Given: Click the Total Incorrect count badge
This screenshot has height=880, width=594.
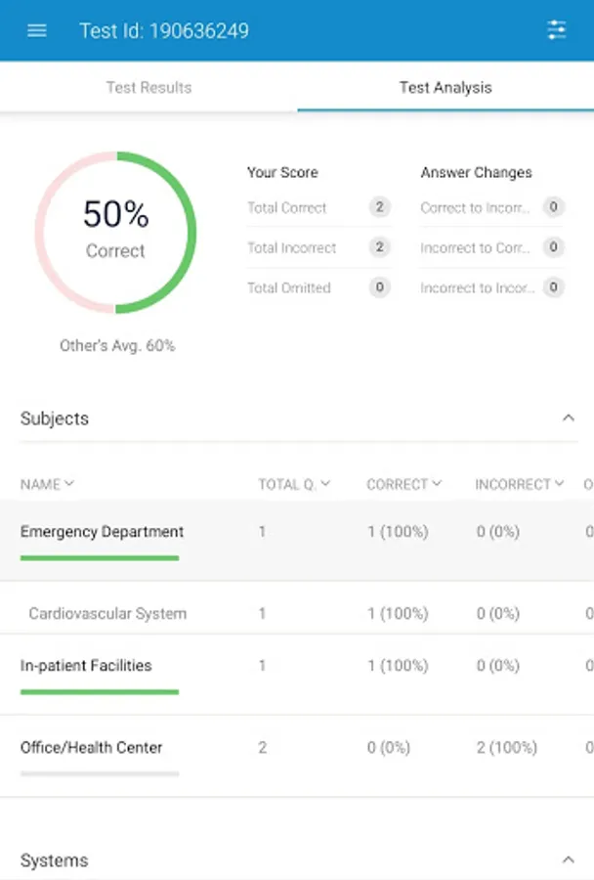Looking at the screenshot, I should click(379, 247).
